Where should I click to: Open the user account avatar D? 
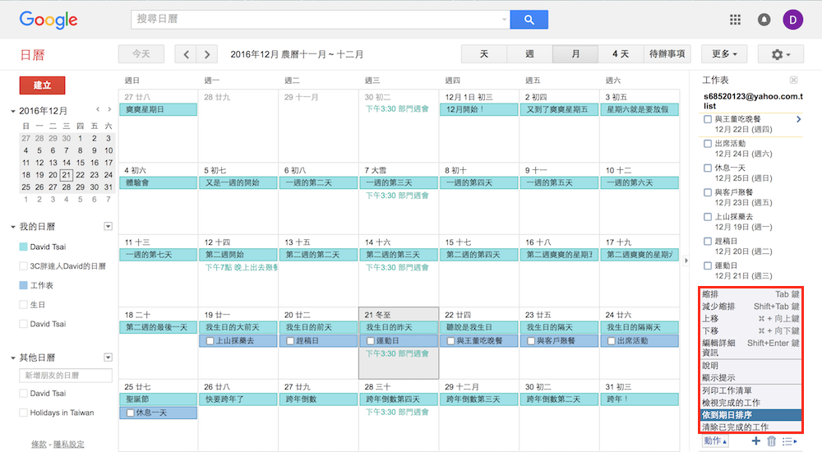pyautogui.click(x=792, y=20)
